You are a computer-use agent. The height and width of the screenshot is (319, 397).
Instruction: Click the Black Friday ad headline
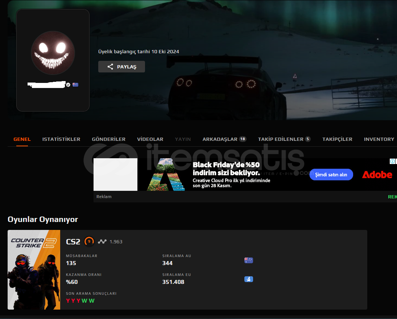coord(226,169)
